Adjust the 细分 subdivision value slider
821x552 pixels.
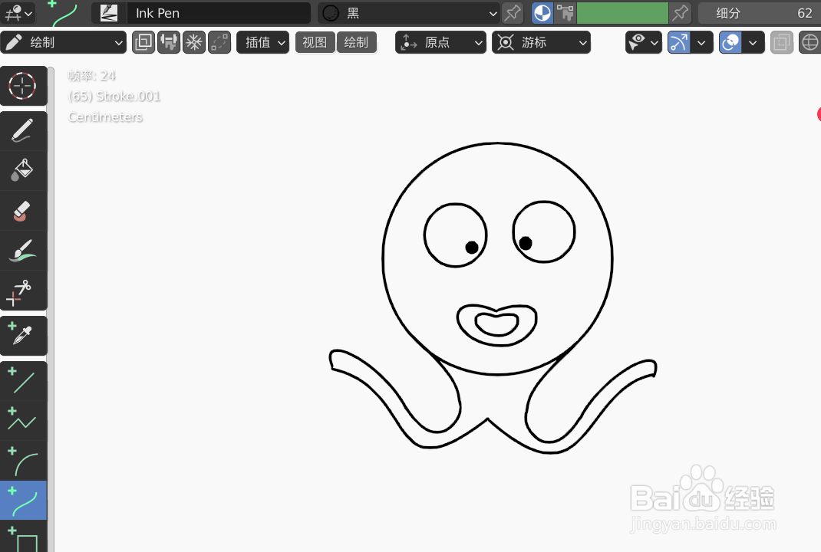(760, 13)
